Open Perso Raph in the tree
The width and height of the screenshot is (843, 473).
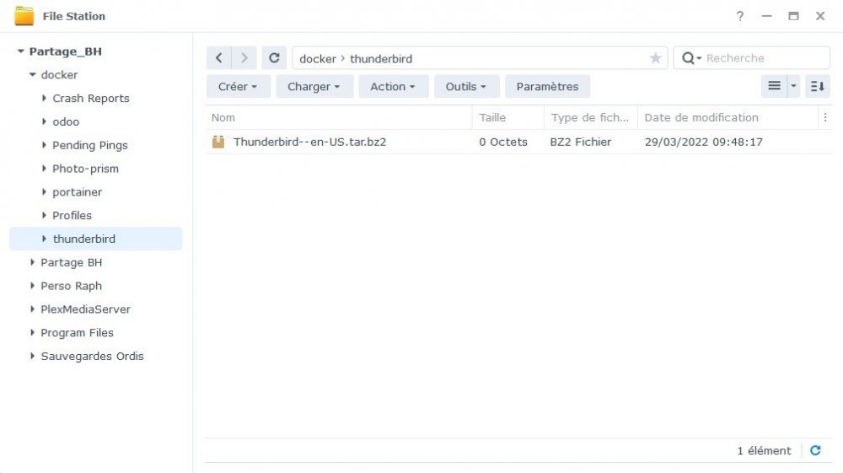(x=71, y=286)
